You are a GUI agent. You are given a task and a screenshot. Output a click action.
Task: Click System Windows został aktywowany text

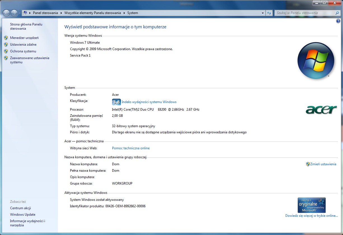coord(97,200)
